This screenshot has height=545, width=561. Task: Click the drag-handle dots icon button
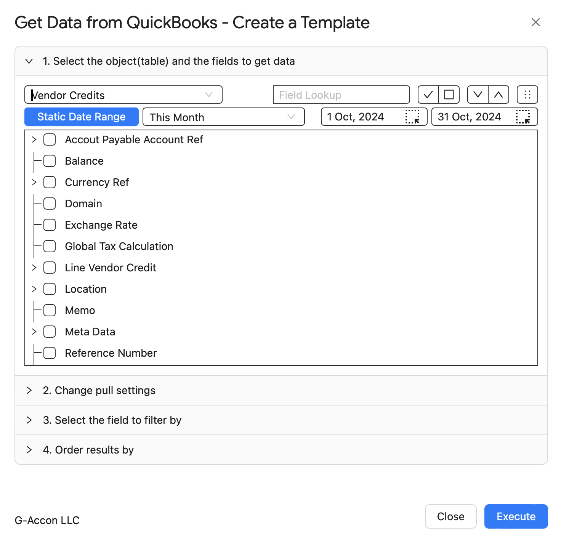click(x=527, y=95)
